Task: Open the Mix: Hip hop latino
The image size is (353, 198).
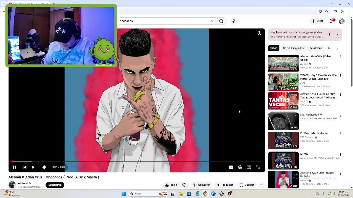Action: click(x=283, y=121)
